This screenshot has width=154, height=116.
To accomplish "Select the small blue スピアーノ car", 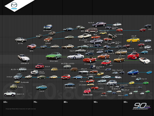I will (126, 95).
